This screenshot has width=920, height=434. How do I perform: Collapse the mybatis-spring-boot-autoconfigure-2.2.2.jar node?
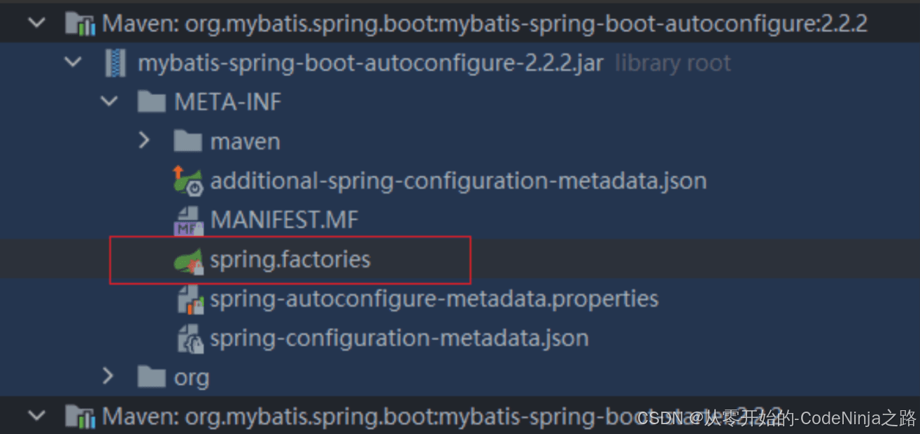[73, 64]
